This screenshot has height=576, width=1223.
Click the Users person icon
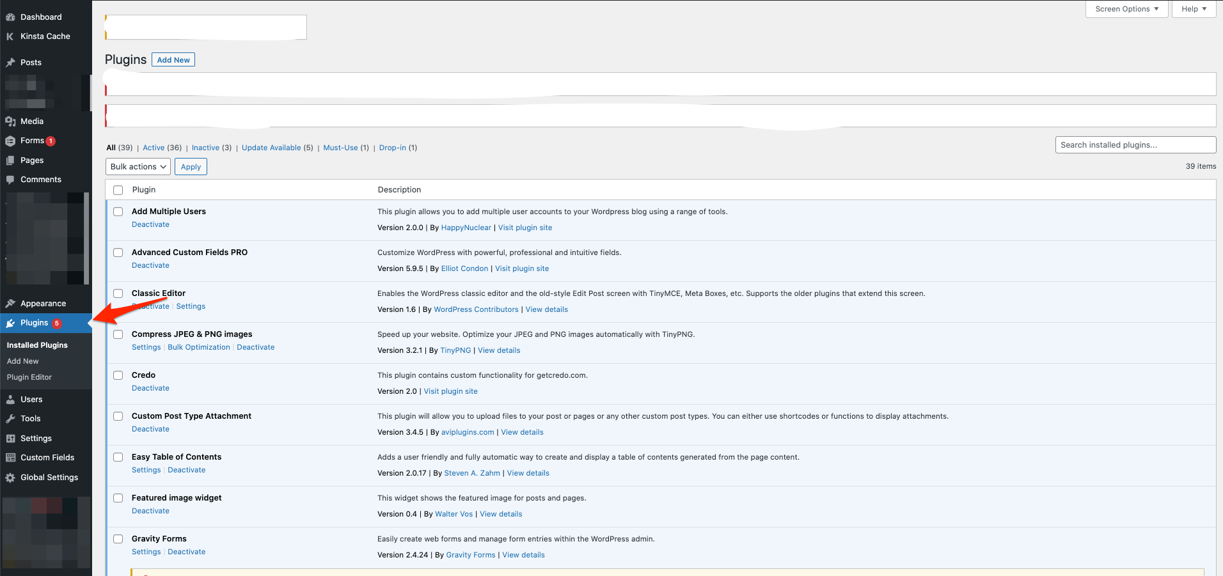10,400
